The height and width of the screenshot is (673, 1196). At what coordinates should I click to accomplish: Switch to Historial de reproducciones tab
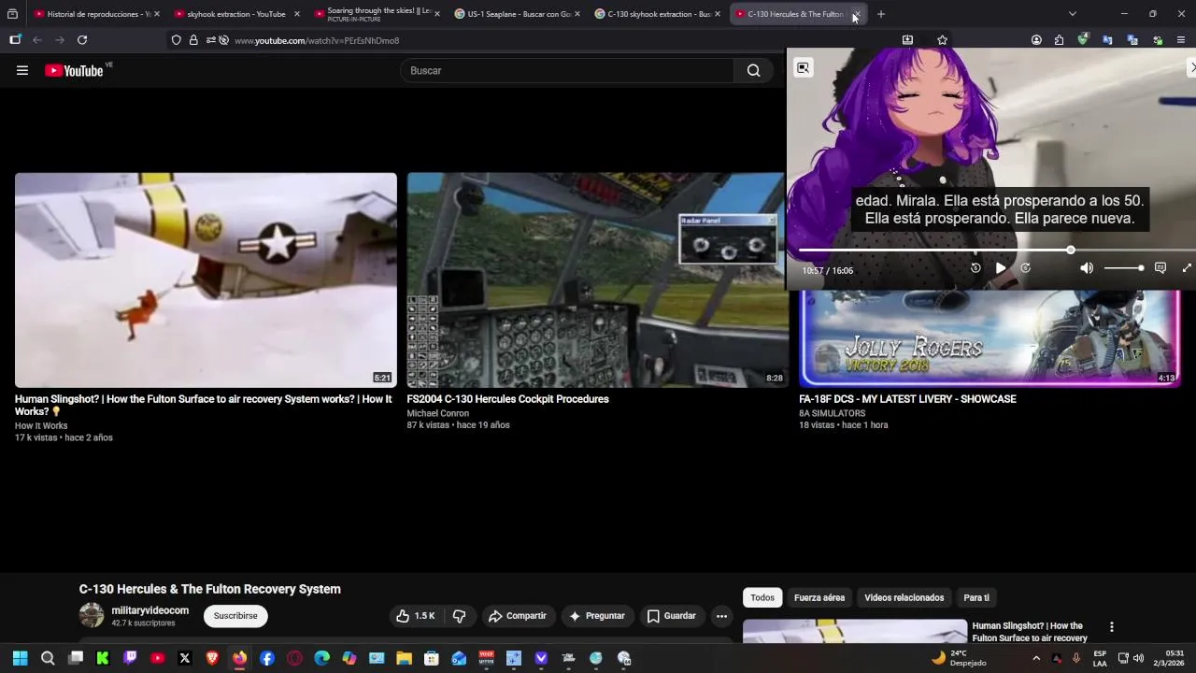96,14
